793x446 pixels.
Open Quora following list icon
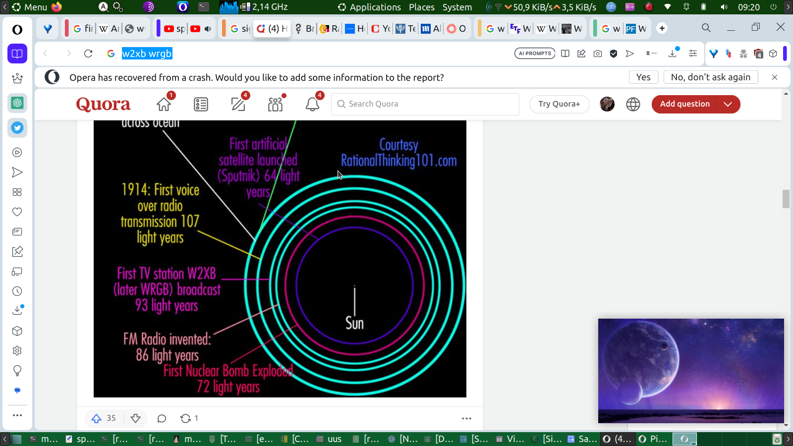[x=201, y=105]
